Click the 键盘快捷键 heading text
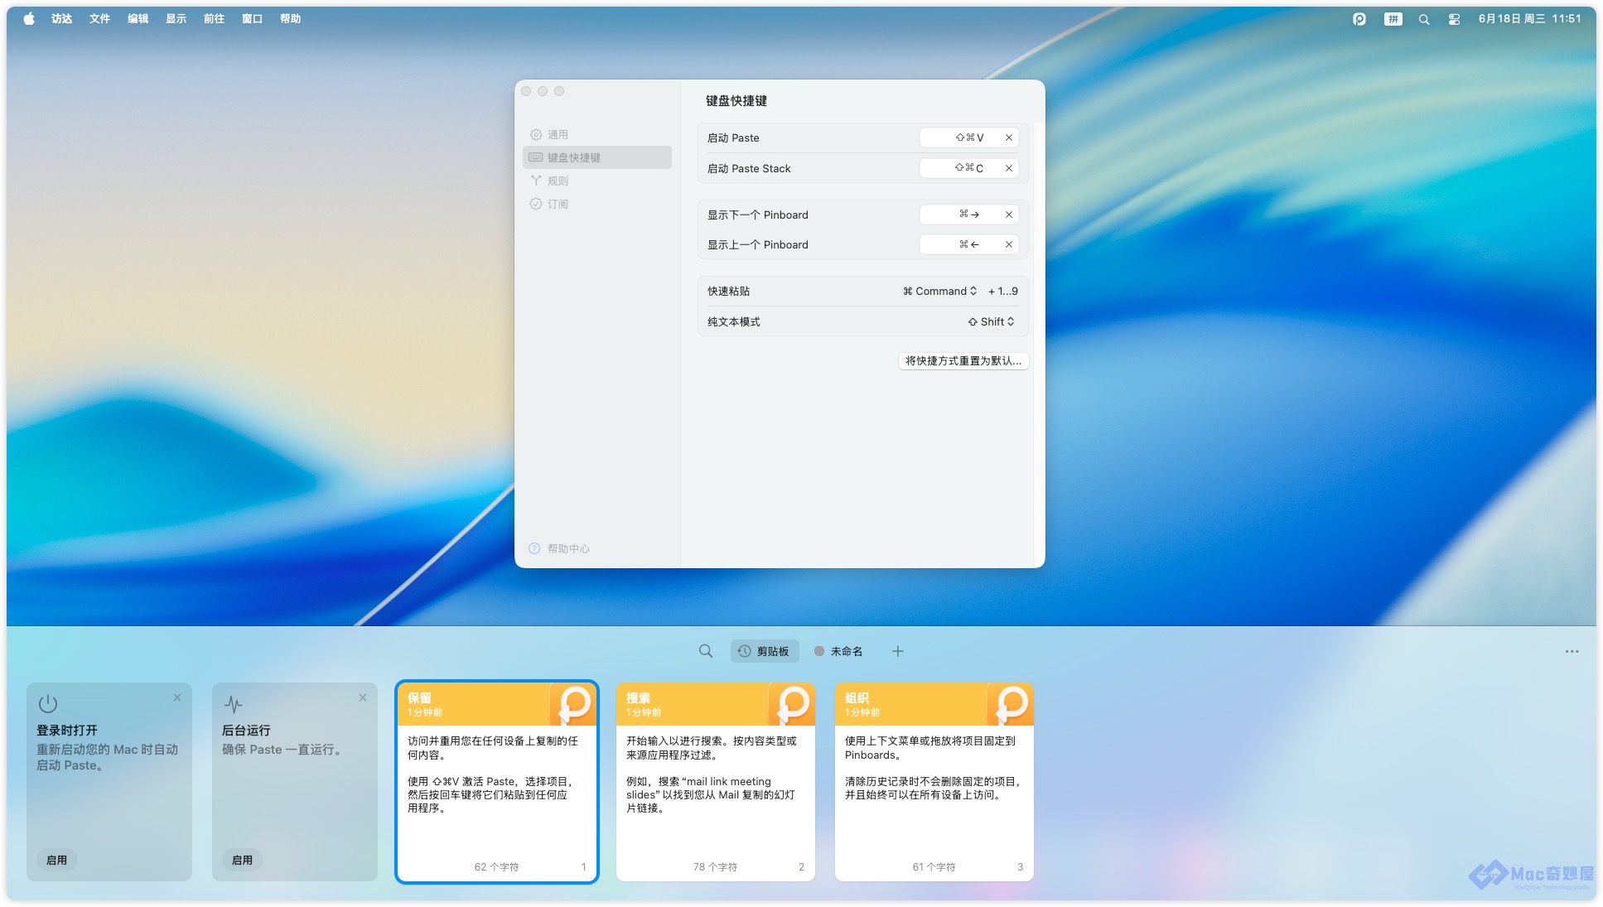Image resolution: width=1603 pixels, height=907 pixels. pyautogui.click(x=736, y=100)
